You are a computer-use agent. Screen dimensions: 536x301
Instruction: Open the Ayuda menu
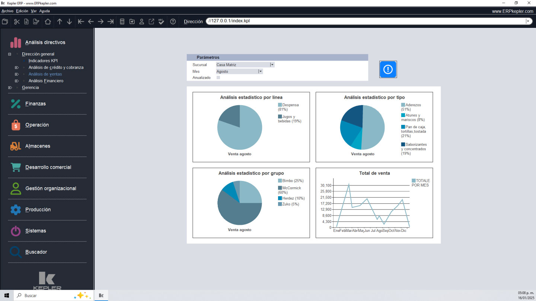click(44, 11)
